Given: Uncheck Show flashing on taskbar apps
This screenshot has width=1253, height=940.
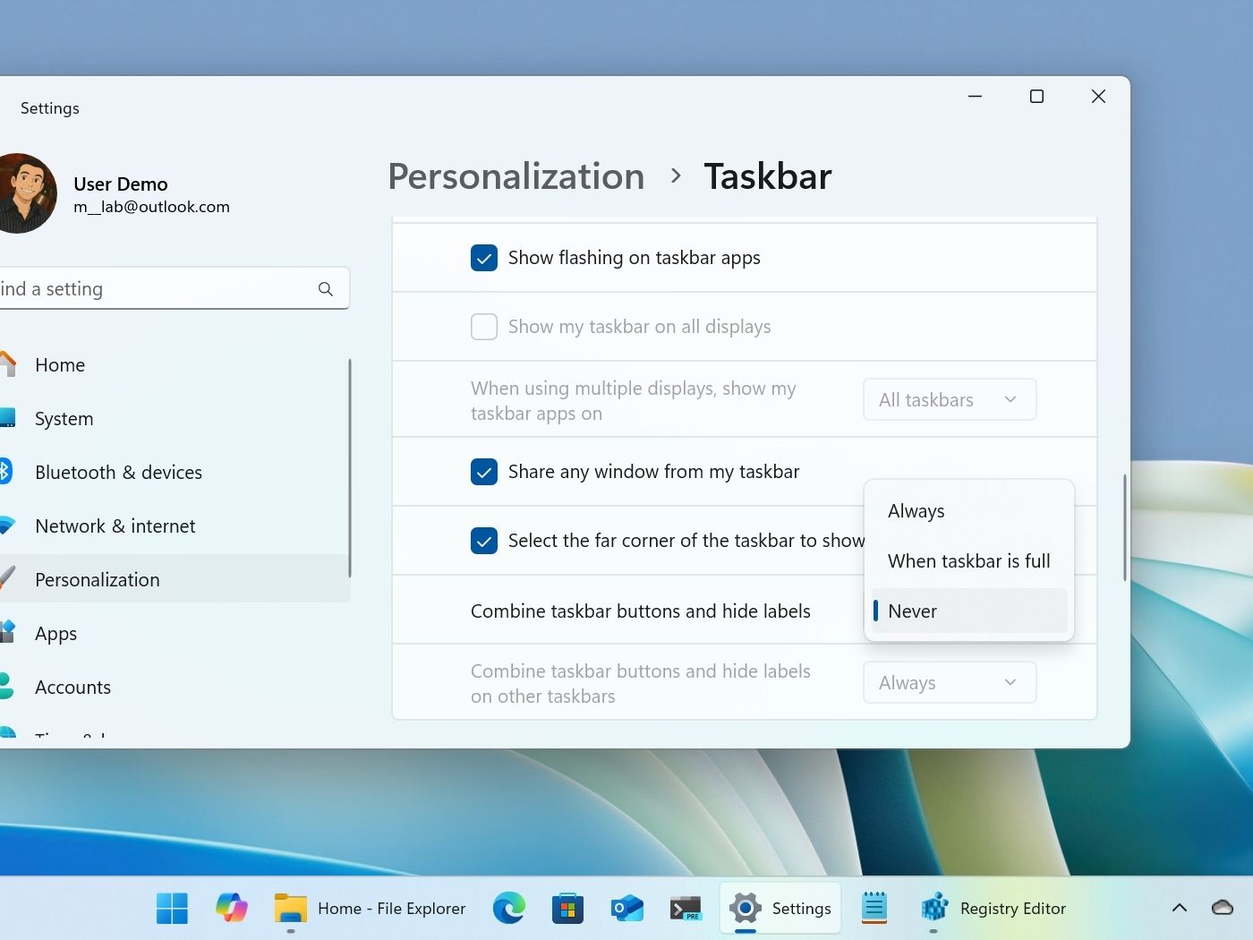Looking at the screenshot, I should click(484, 258).
